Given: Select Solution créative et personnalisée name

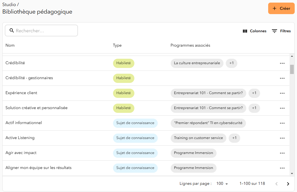Looking at the screenshot, I should [x=36, y=108].
